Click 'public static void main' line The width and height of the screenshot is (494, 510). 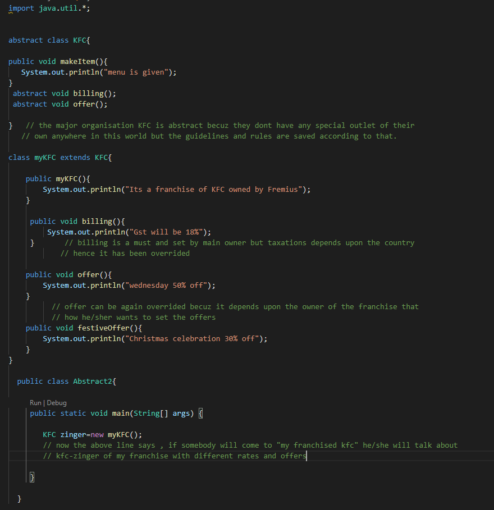pos(116,413)
